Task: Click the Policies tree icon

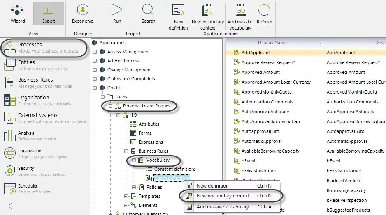Action: (x=141, y=187)
